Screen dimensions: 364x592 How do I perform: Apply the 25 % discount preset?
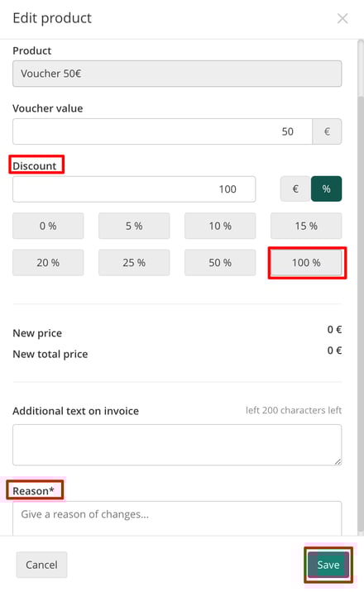[134, 262]
